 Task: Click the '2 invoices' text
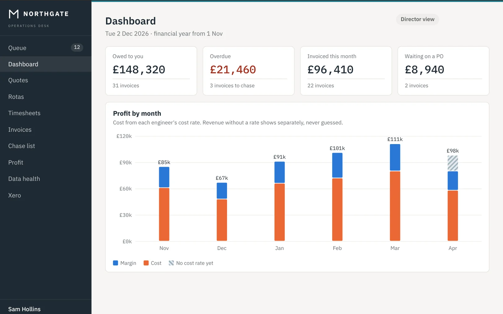point(417,86)
